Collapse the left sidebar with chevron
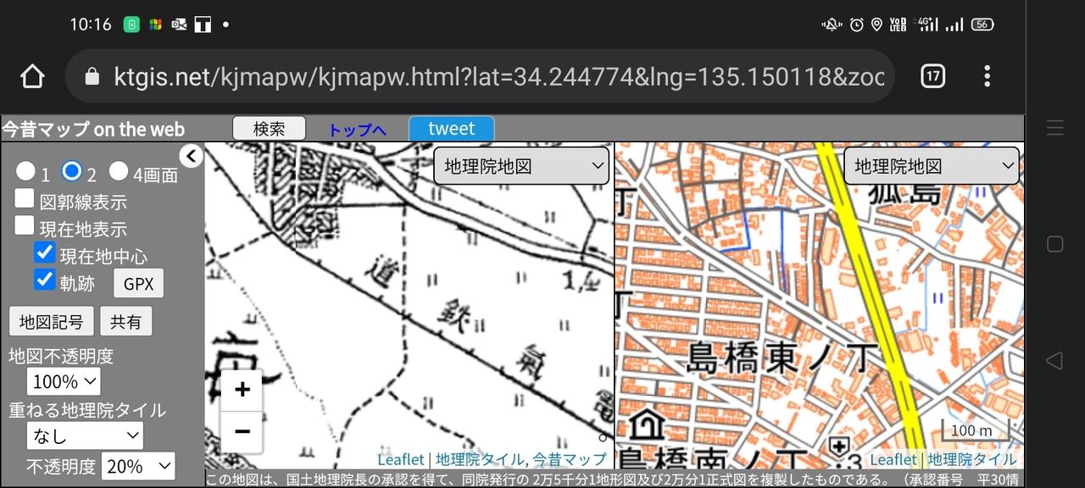1085x488 pixels. 192,156
